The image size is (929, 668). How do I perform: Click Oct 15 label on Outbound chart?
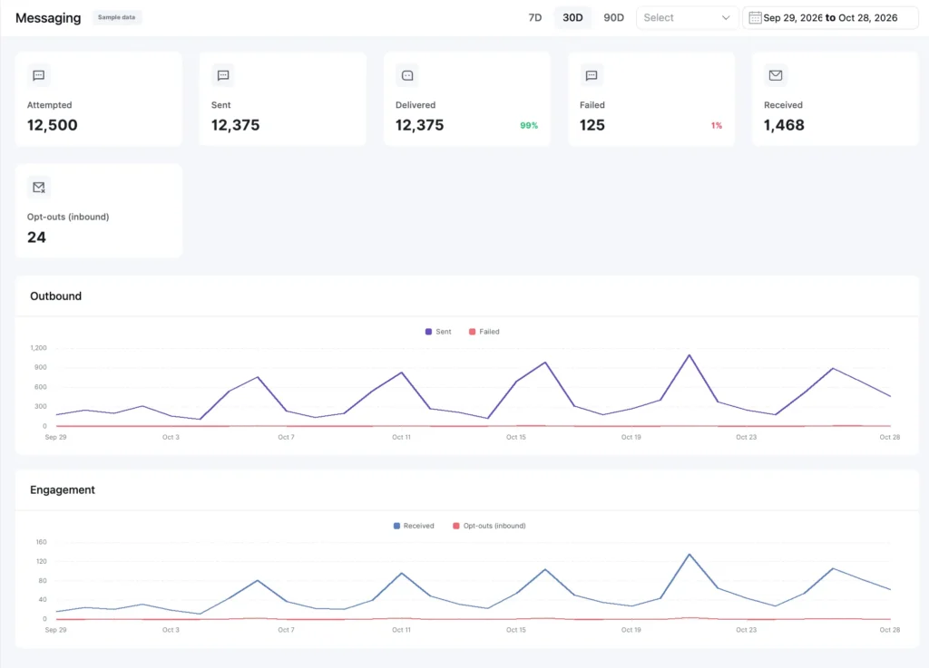tap(515, 437)
